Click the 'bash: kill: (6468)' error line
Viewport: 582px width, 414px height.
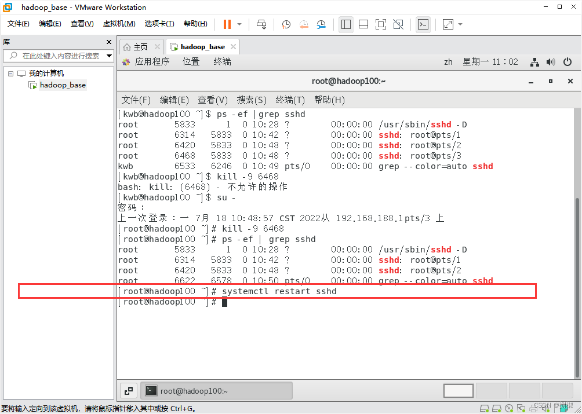(x=203, y=187)
